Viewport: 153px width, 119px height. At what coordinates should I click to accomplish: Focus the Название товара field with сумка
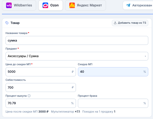pyautogui.click(x=77, y=40)
